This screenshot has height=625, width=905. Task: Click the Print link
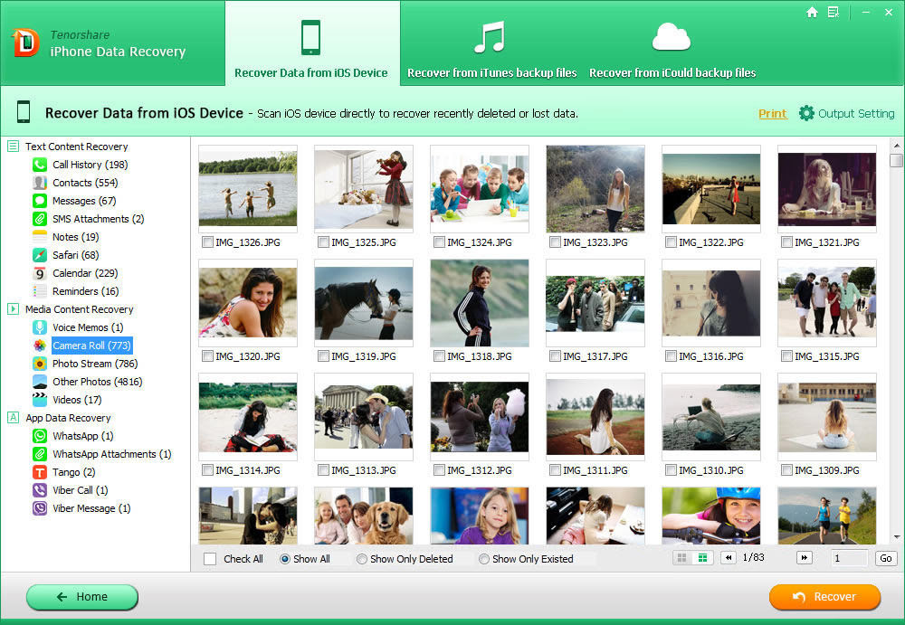click(x=772, y=114)
